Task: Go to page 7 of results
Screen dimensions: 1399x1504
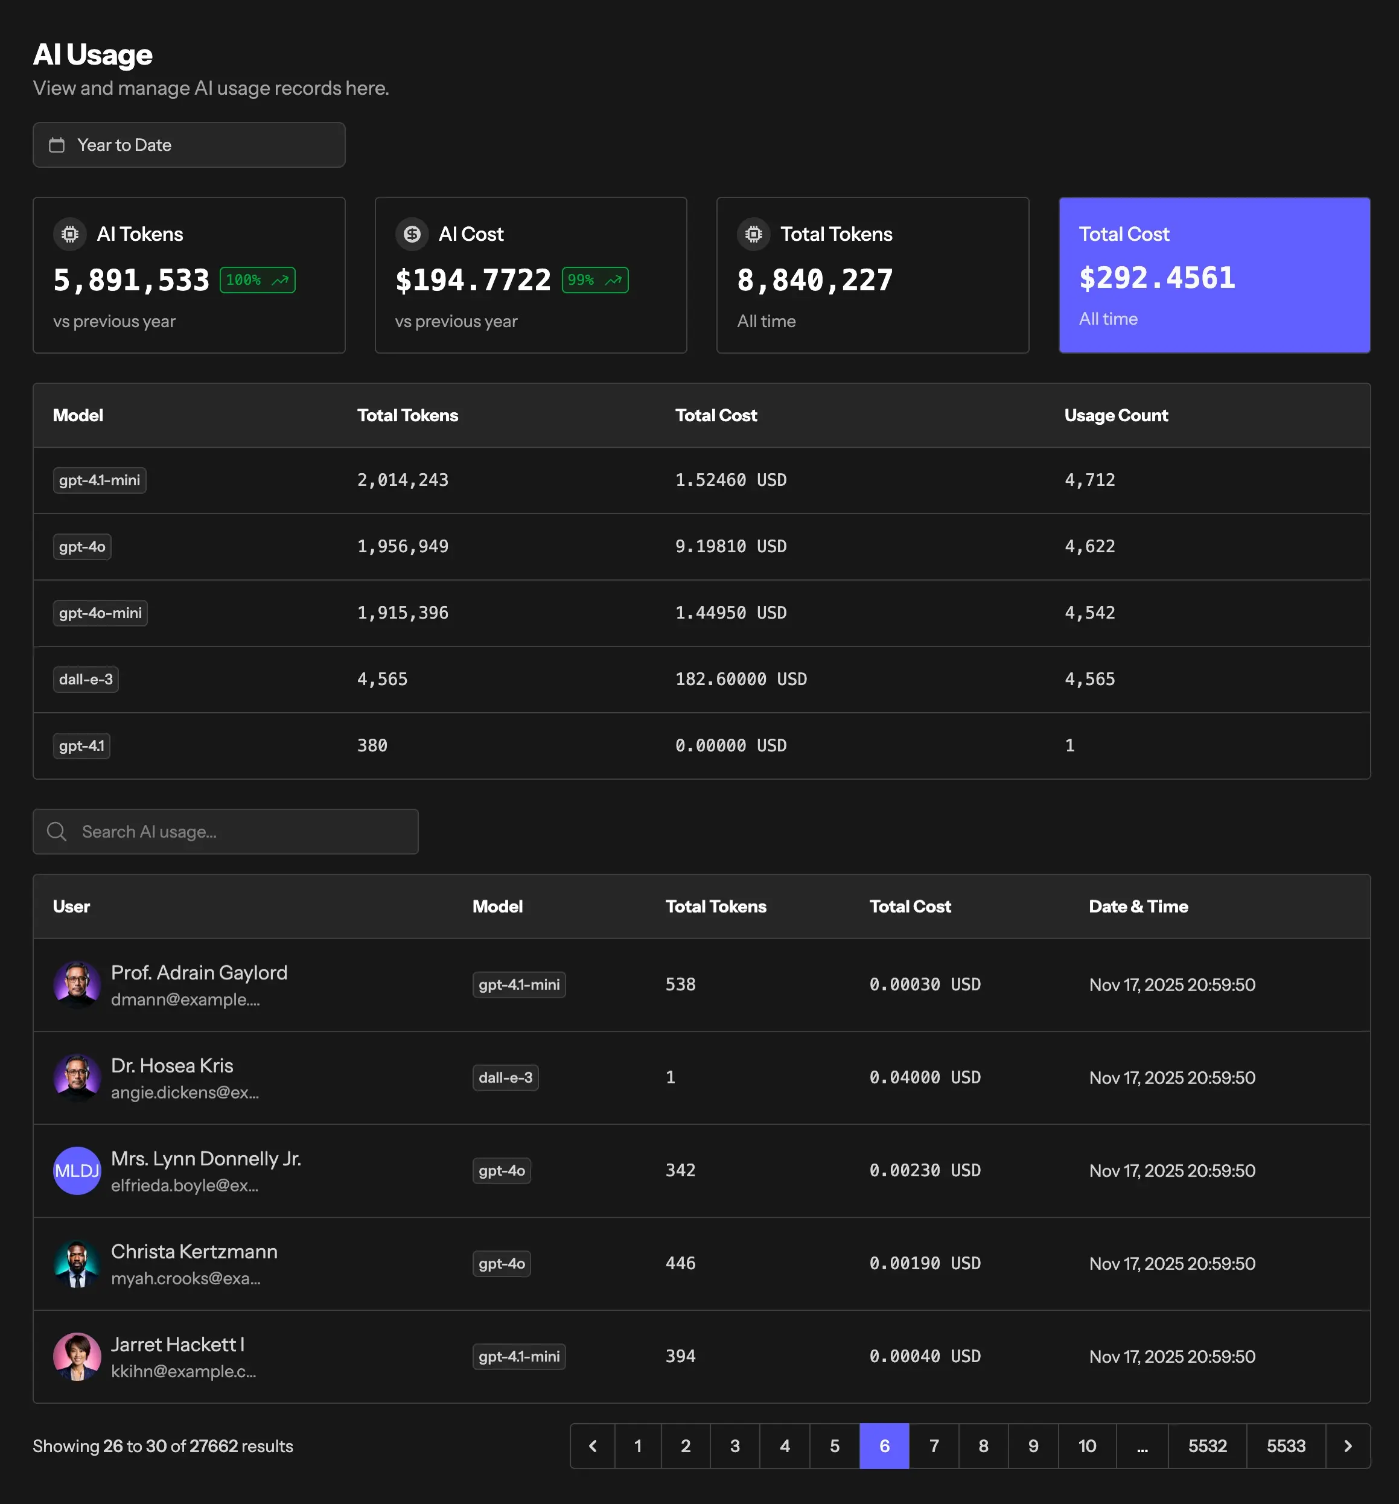Action: [934, 1445]
